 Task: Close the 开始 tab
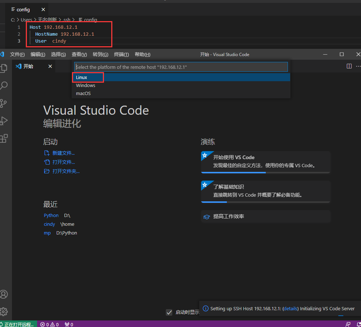click(x=50, y=66)
